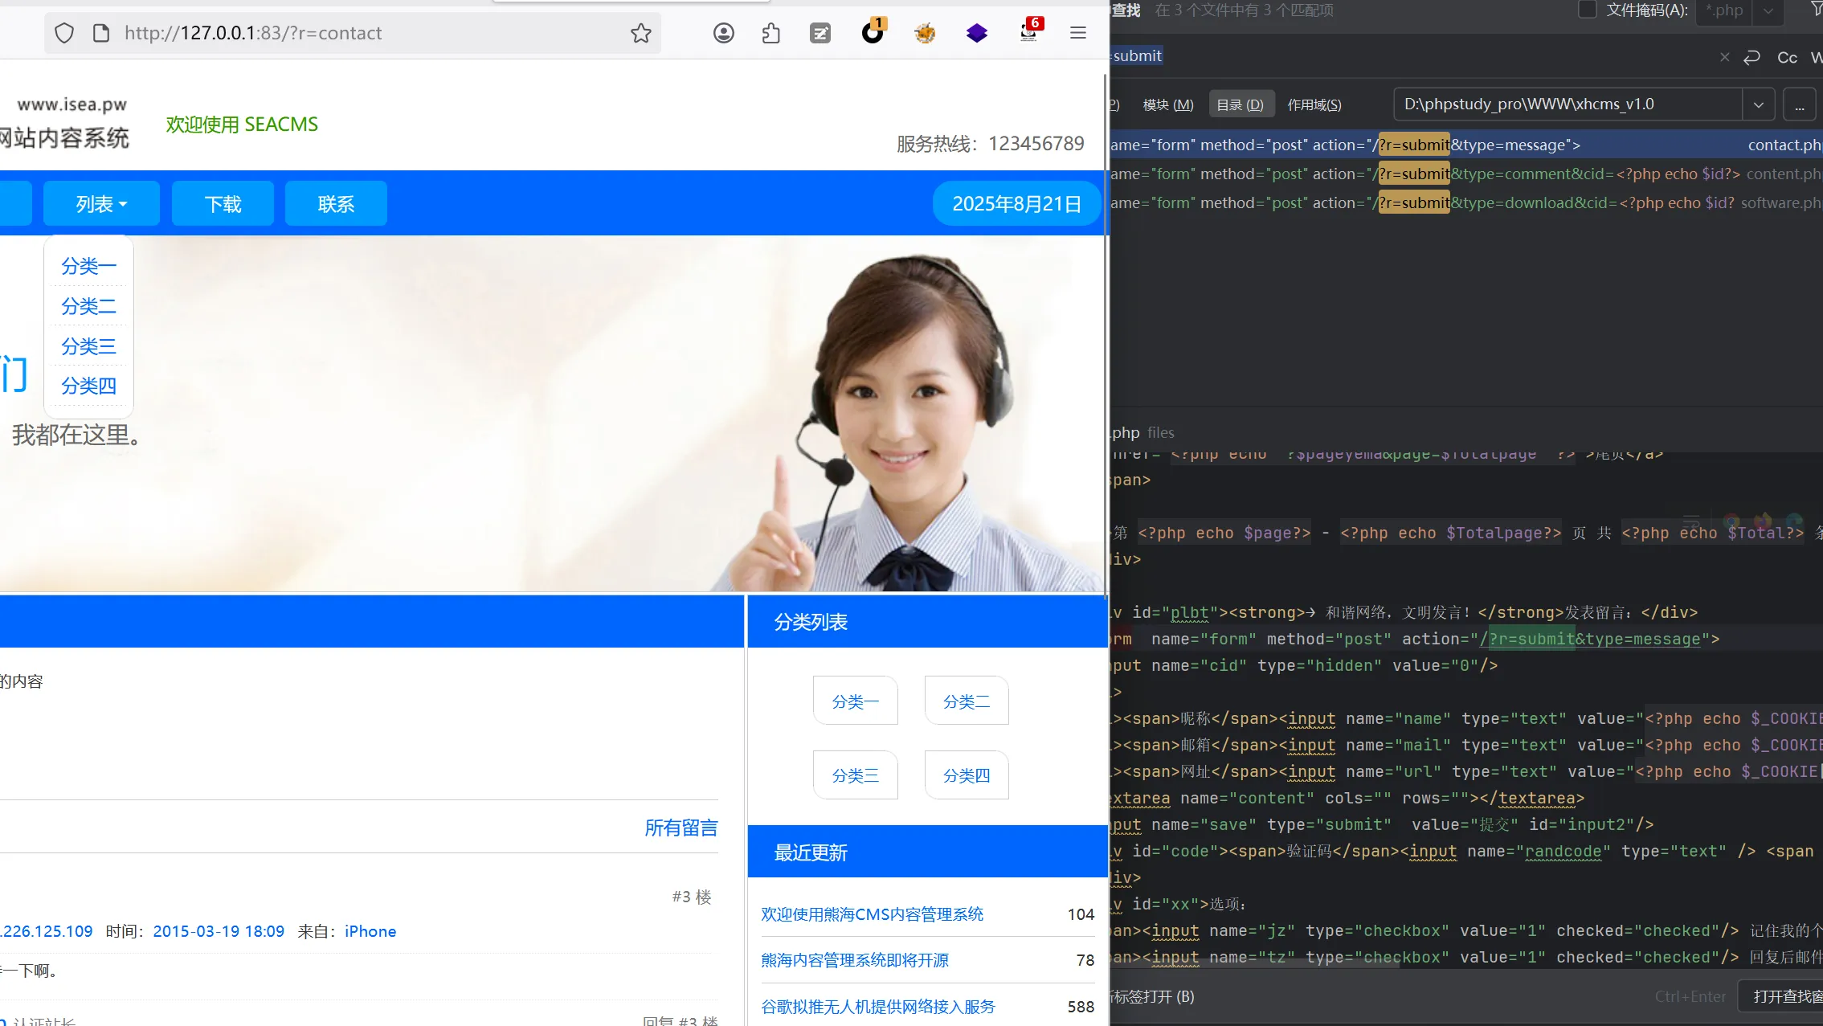Click the tracking protection shield icon

[64, 33]
